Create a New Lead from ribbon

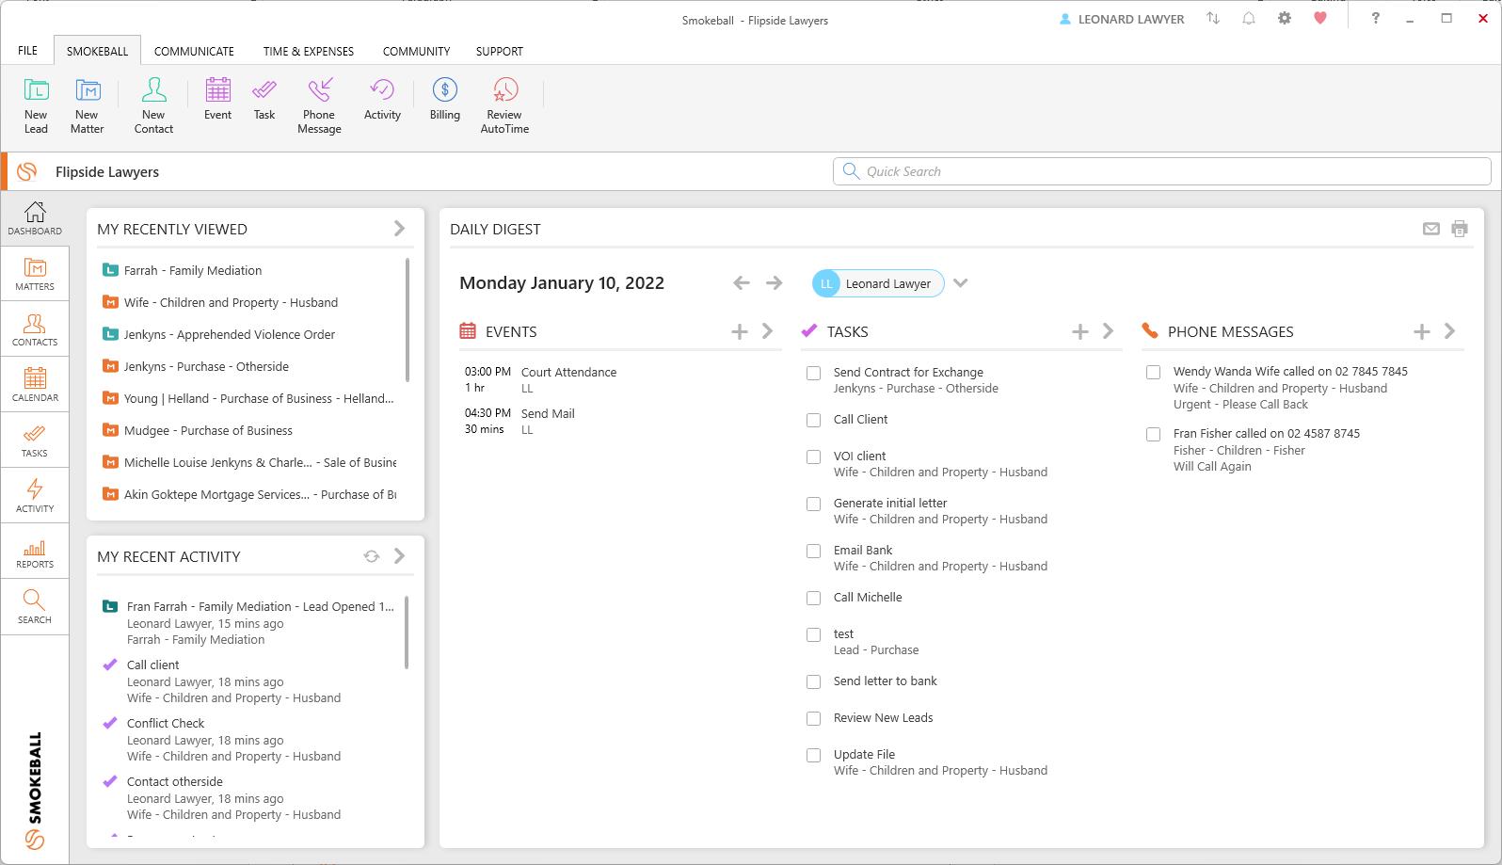pyautogui.click(x=36, y=105)
